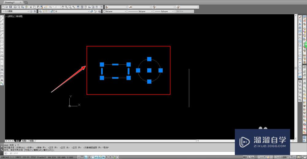
Task: Select the Erase tool in Modify toolbar
Action: point(300,17)
